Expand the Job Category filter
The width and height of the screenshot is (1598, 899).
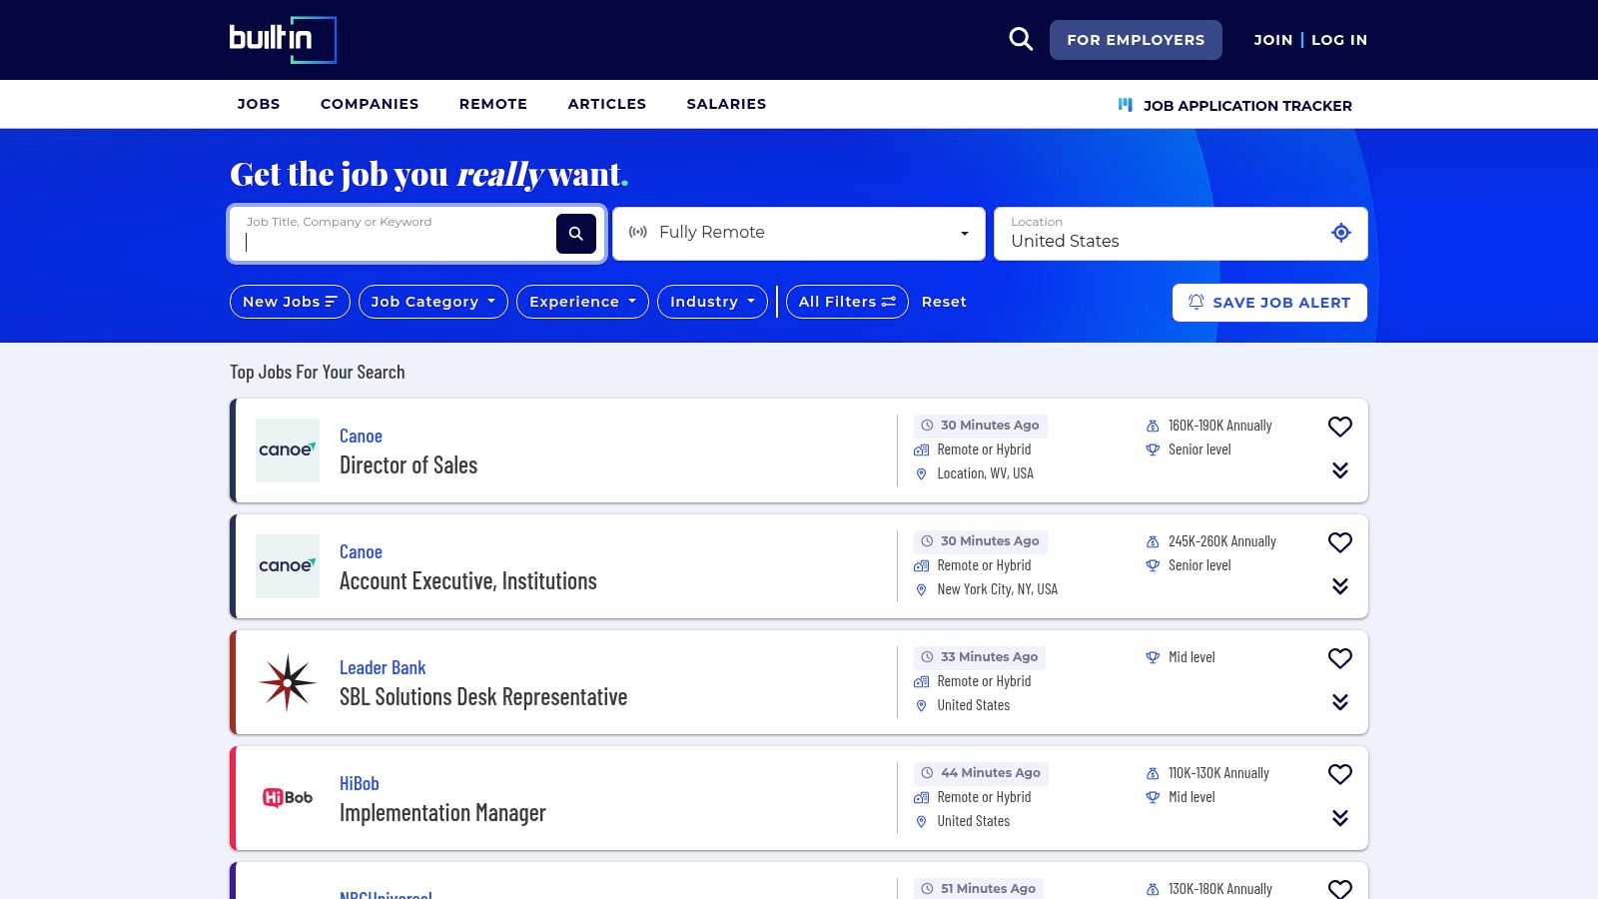click(x=432, y=302)
